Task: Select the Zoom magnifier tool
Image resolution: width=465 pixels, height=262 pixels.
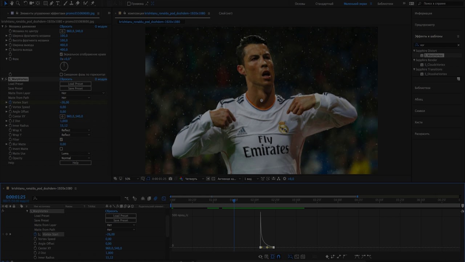Action: coord(18,3)
